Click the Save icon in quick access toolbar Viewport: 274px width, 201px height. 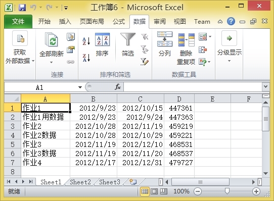(22, 8)
